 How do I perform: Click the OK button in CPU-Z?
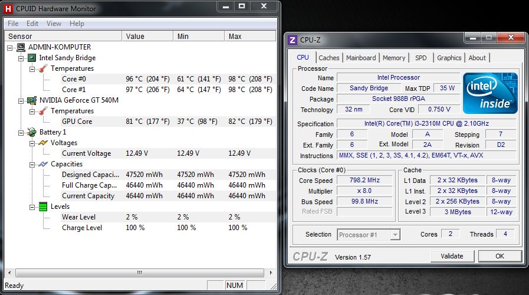point(500,256)
